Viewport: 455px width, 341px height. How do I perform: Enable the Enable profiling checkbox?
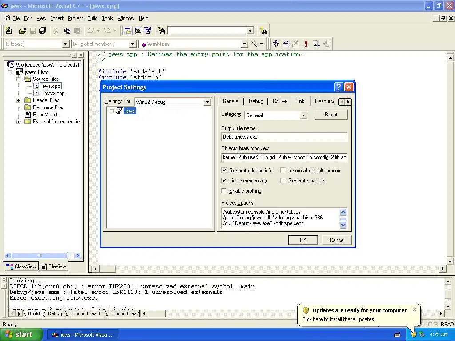point(224,190)
